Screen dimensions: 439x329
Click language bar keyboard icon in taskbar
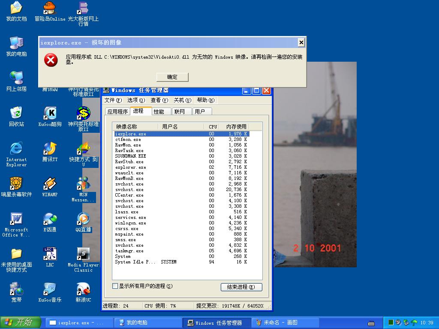click(371, 323)
